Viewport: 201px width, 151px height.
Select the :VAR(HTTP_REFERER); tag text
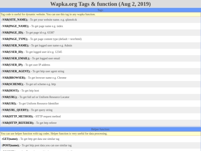pyautogui.click(x=18, y=123)
